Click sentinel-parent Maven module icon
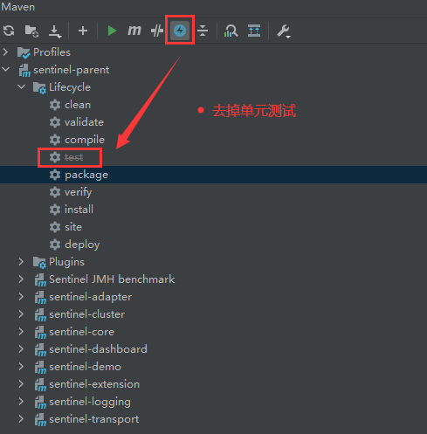The height and width of the screenshot is (434, 427). (24, 71)
